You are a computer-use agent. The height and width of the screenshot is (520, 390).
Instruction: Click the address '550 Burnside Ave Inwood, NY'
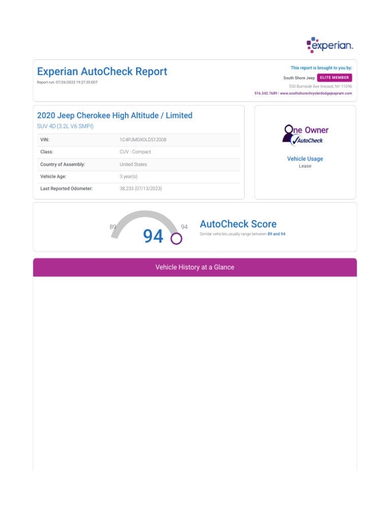pyautogui.click(x=320, y=86)
